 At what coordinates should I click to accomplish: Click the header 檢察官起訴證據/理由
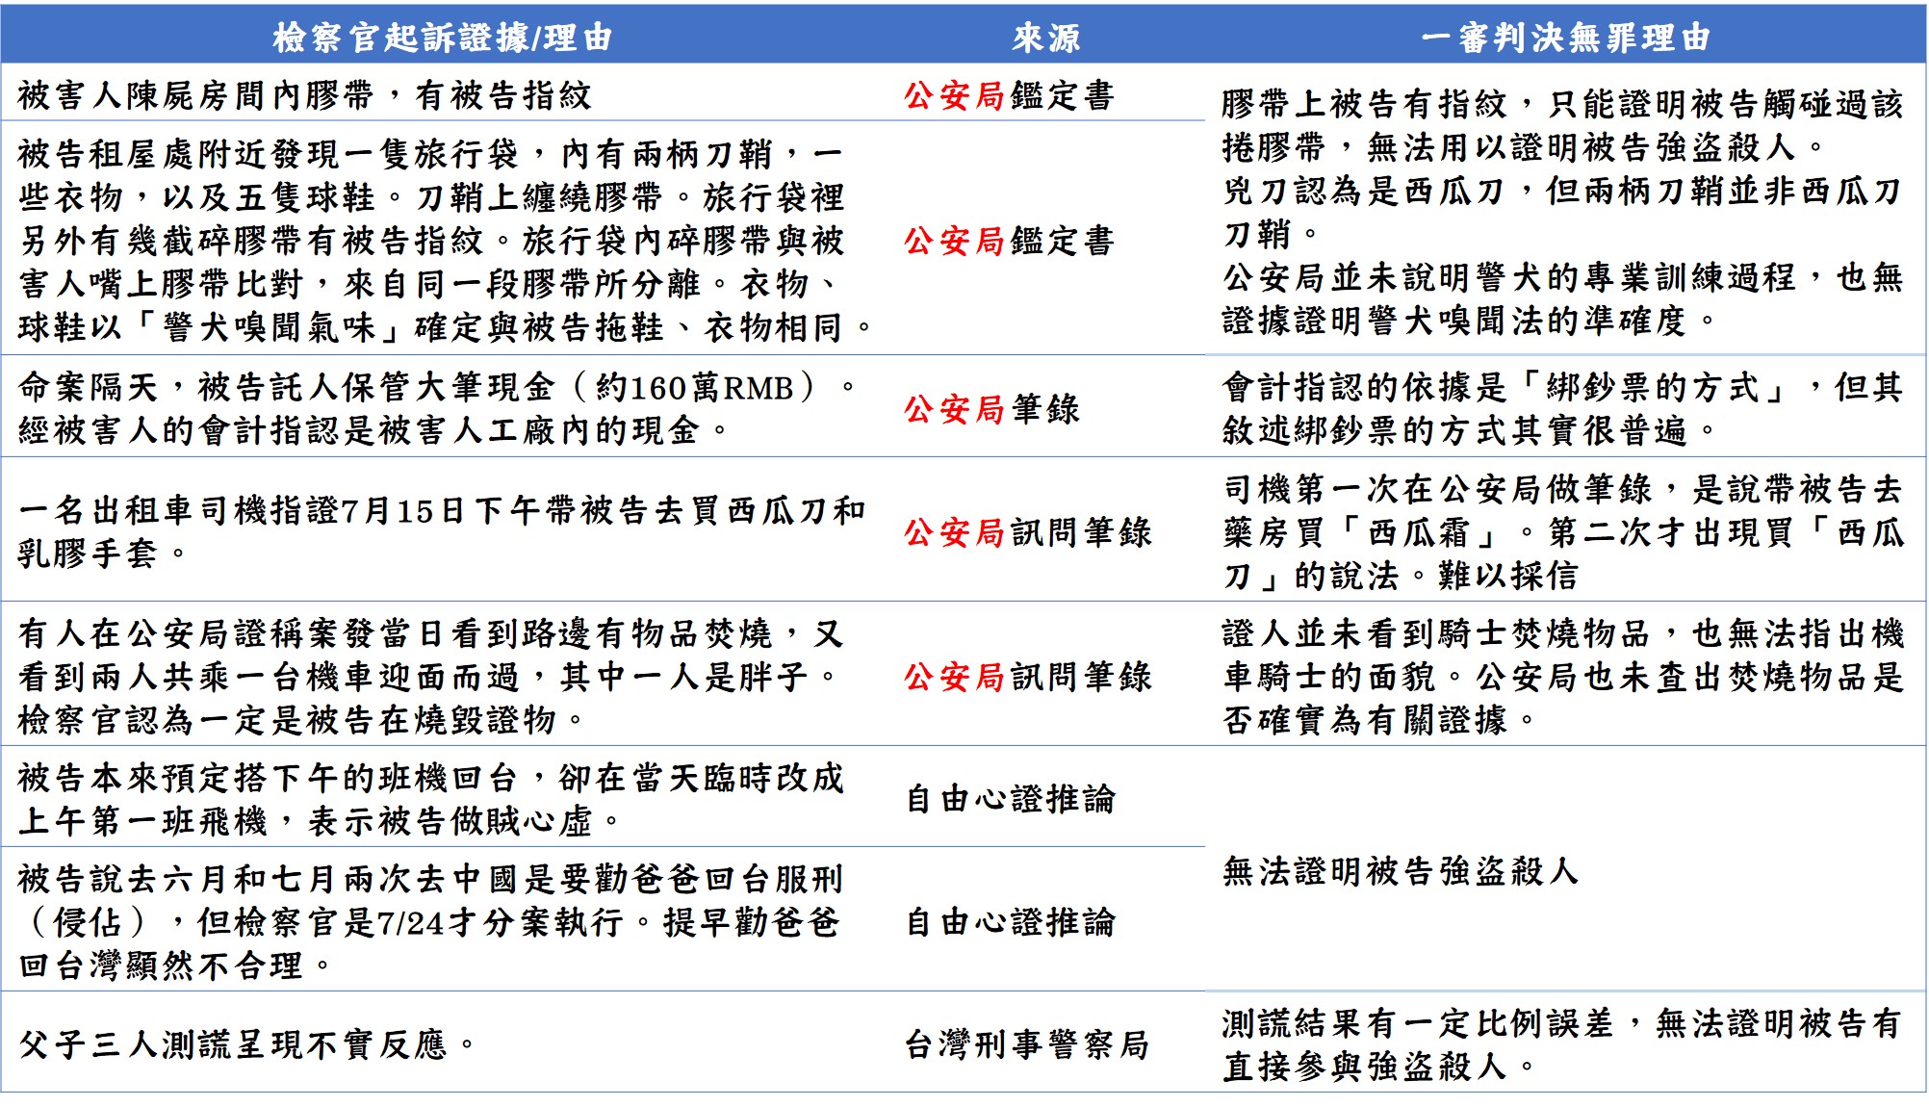[442, 38]
